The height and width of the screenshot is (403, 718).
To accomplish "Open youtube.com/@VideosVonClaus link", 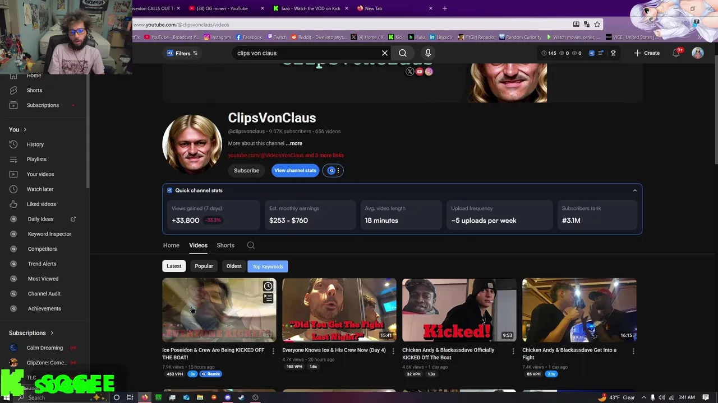I will [266, 156].
